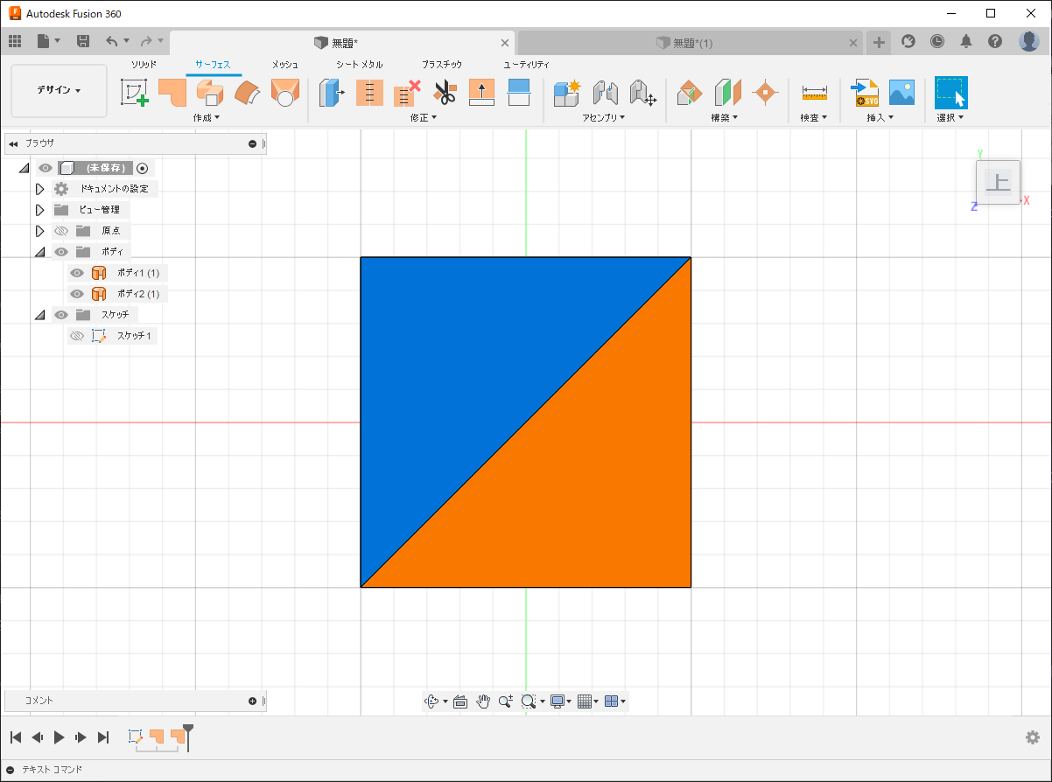Toggle visibility of 原点 folder
Screen dimensions: 1052x782
[x=61, y=231]
